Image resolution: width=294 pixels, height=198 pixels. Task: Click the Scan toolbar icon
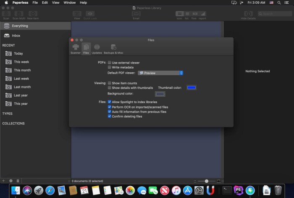[7, 16]
